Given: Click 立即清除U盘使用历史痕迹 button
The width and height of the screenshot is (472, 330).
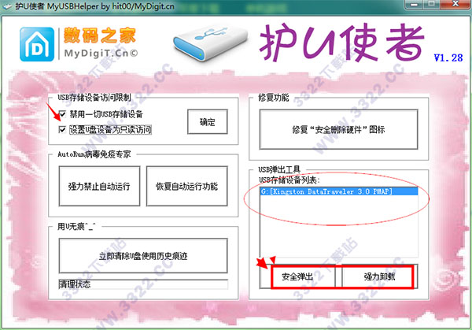Looking at the screenshot, I should click(143, 256).
